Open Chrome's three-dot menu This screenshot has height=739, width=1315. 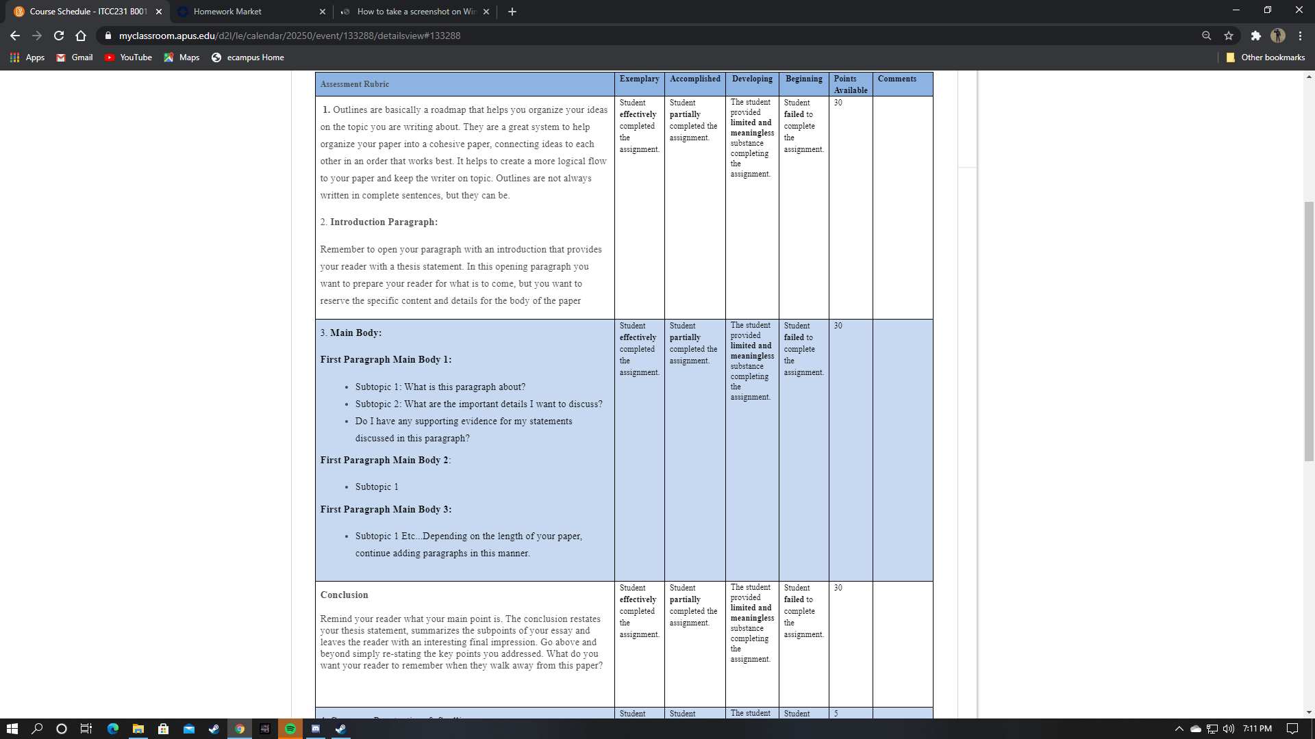tap(1300, 36)
